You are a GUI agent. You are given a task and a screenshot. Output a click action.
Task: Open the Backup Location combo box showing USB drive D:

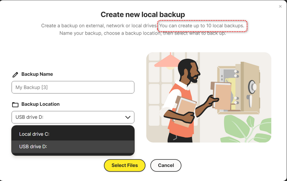click(x=73, y=117)
